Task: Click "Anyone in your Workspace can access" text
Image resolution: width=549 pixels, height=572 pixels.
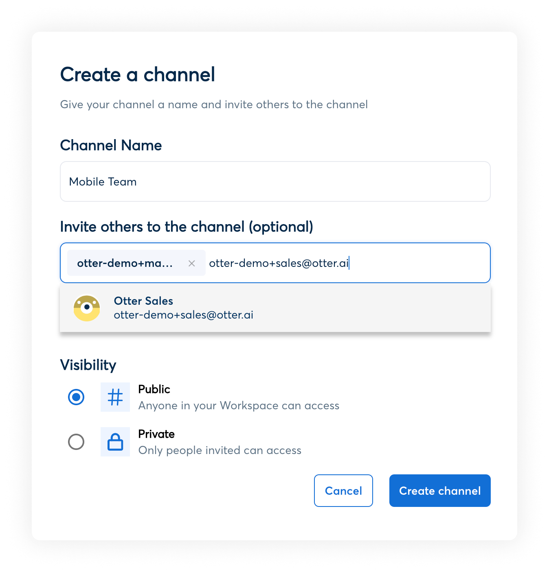Action: [x=239, y=406]
